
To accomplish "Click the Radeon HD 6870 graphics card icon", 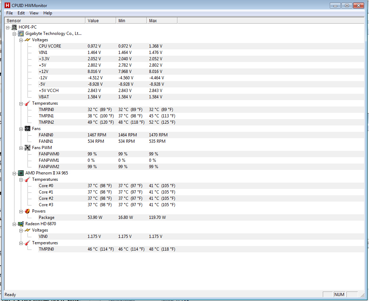I will point(21,224).
